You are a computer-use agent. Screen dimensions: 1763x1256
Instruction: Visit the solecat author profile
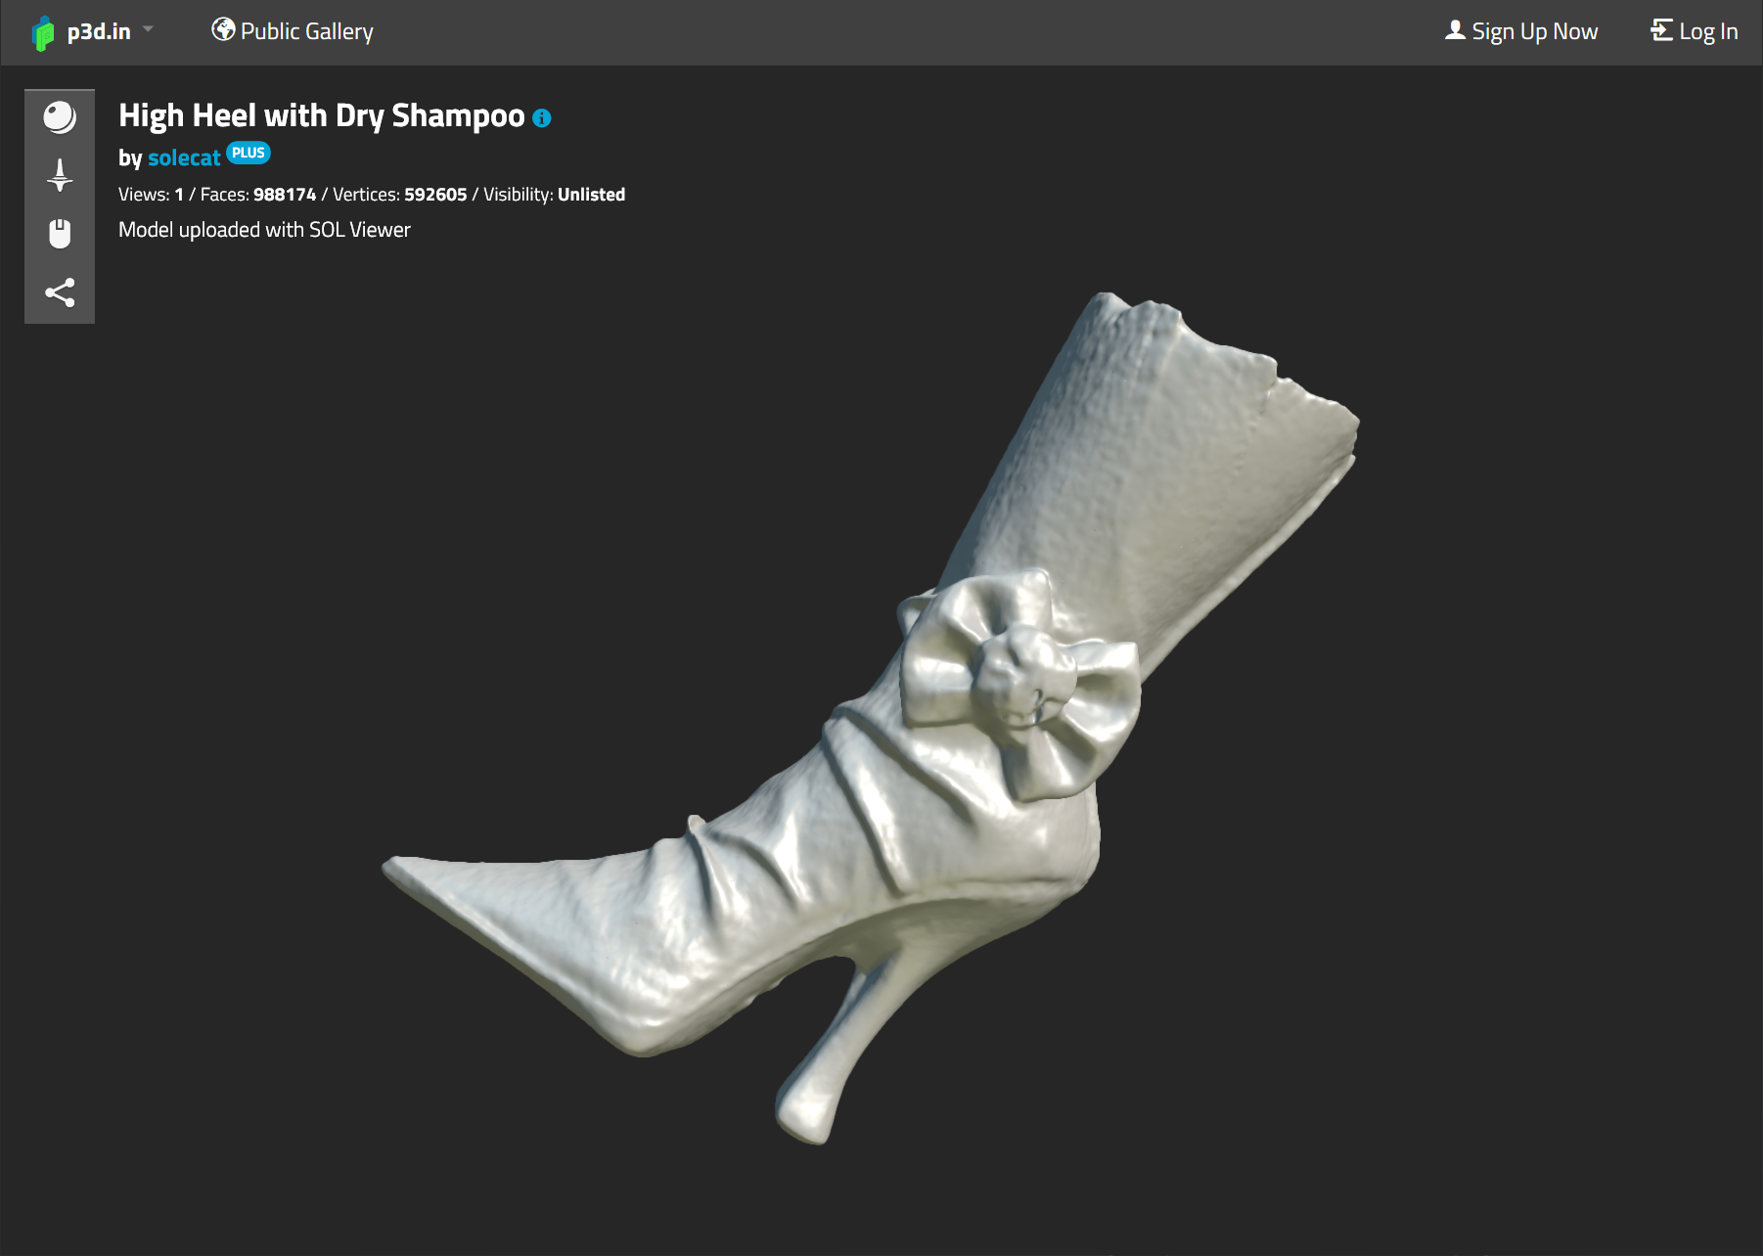coord(184,157)
